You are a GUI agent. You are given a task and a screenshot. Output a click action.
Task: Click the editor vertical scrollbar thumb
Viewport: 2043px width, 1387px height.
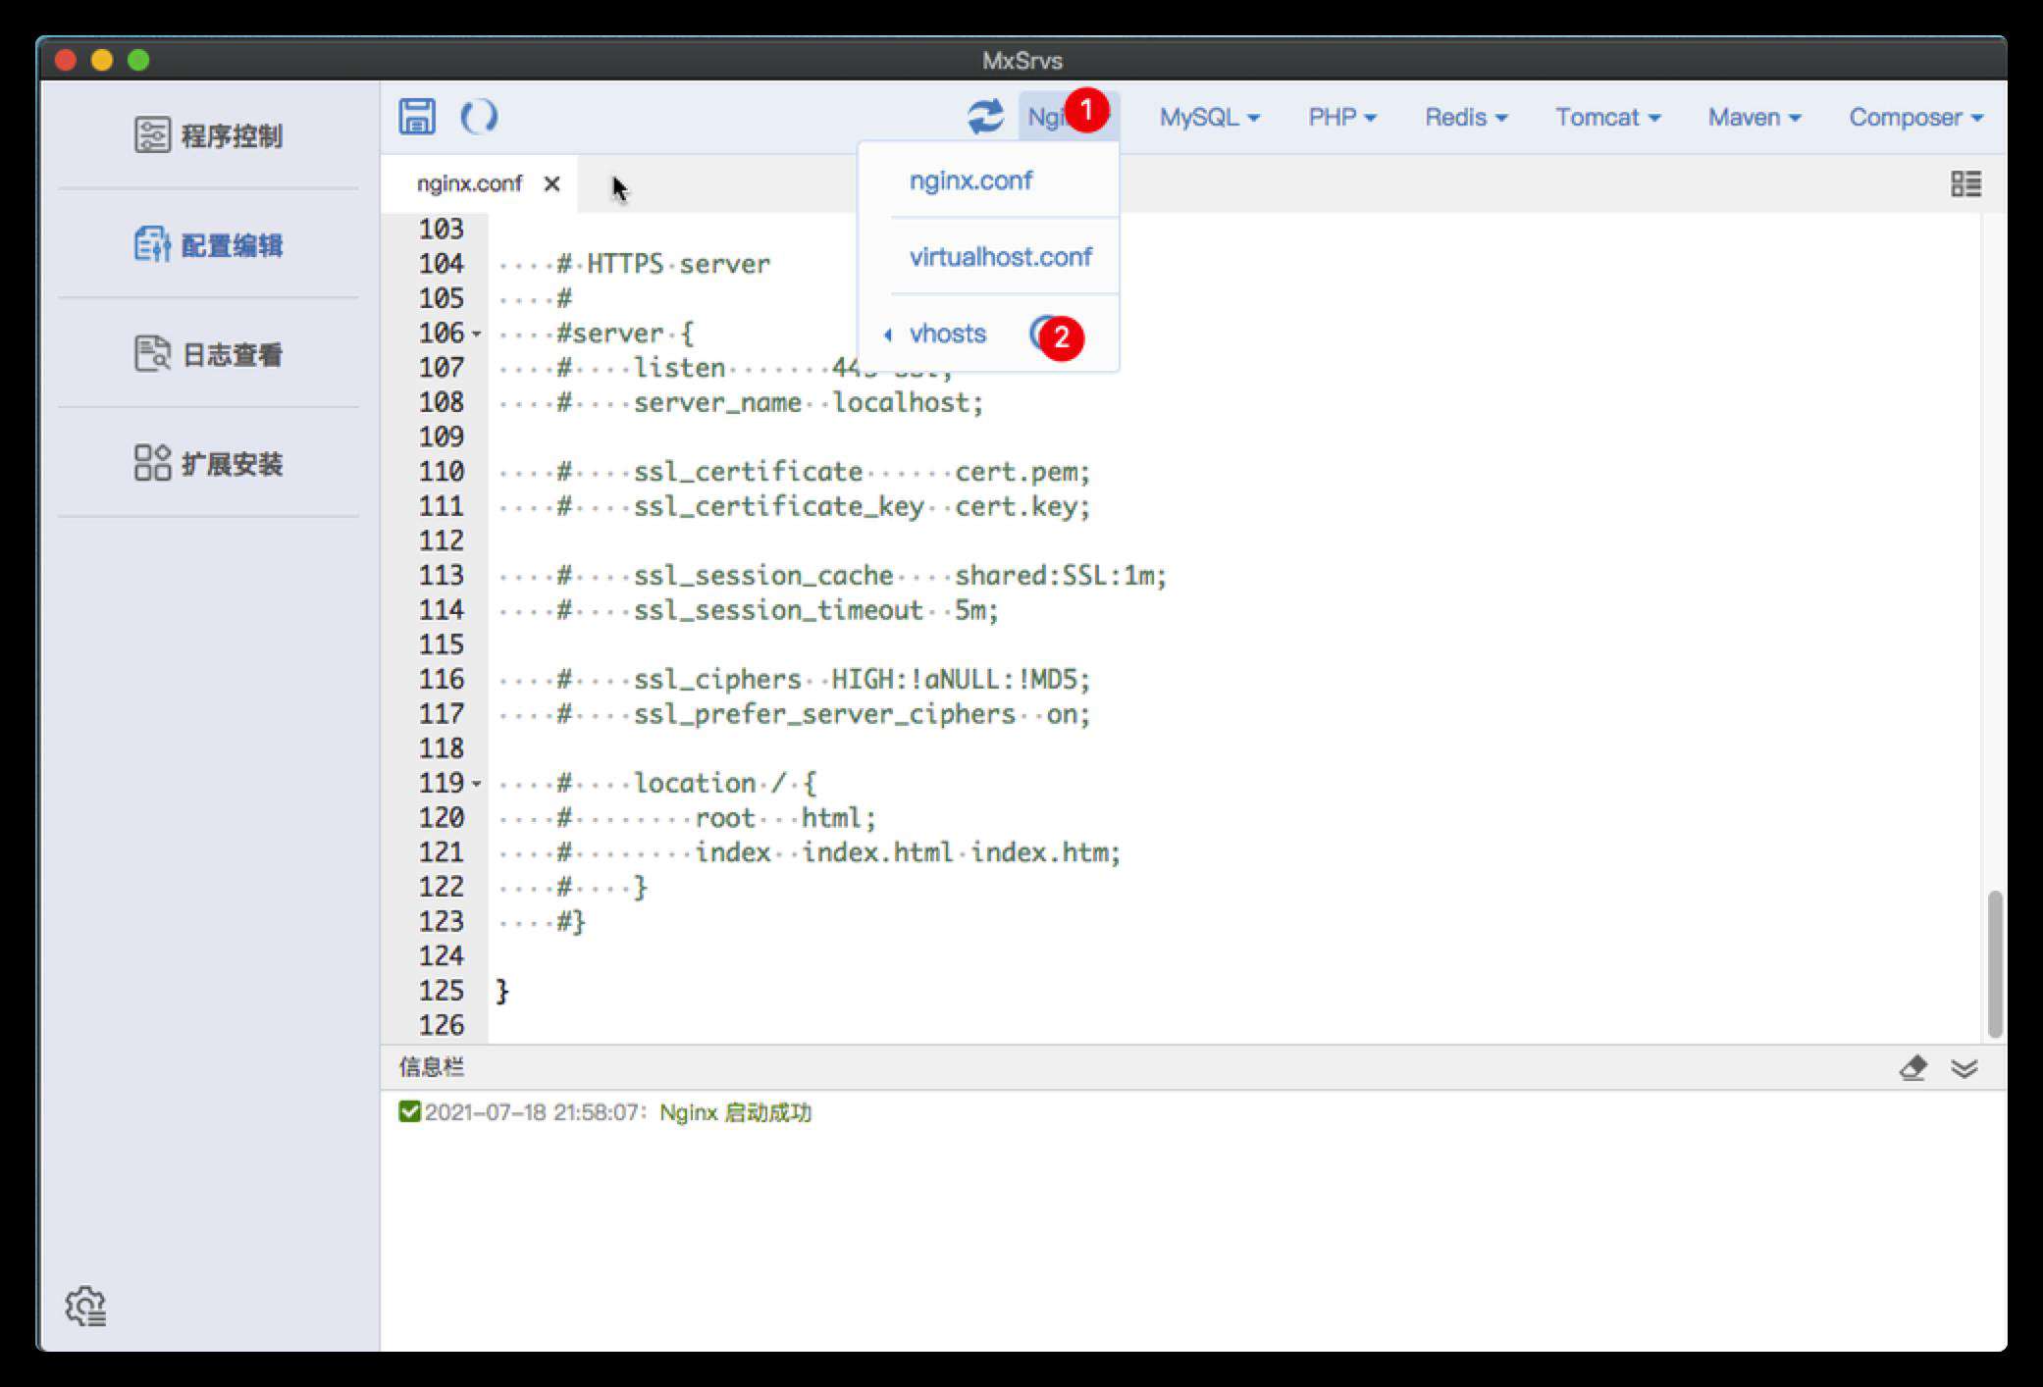[1994, 963]
